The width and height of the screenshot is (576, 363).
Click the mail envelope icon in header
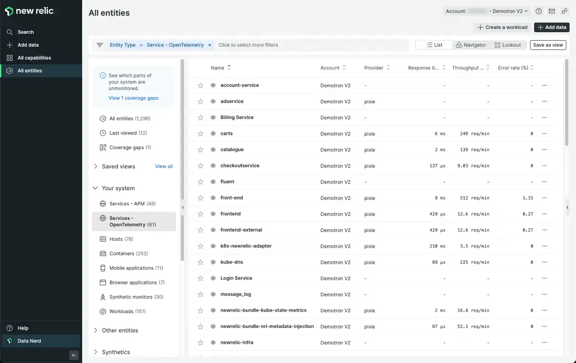coord(552,11)
